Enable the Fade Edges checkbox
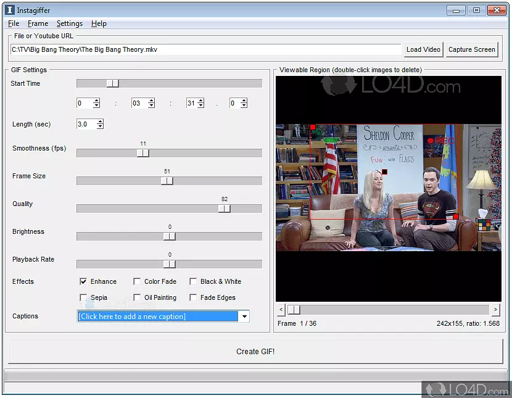Screen dimensions: 512x398 [x=193, y=297]
